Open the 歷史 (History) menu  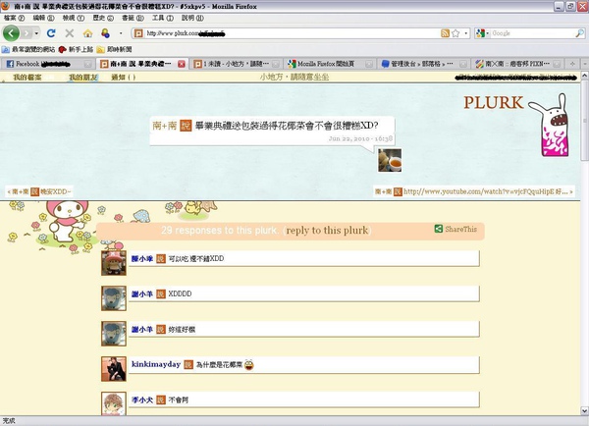(103, 18)
